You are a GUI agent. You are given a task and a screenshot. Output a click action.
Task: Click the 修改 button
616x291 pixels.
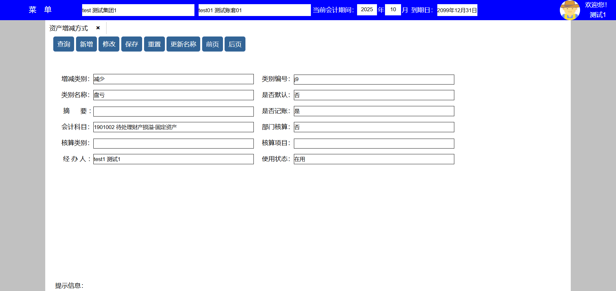pos(109,44)
